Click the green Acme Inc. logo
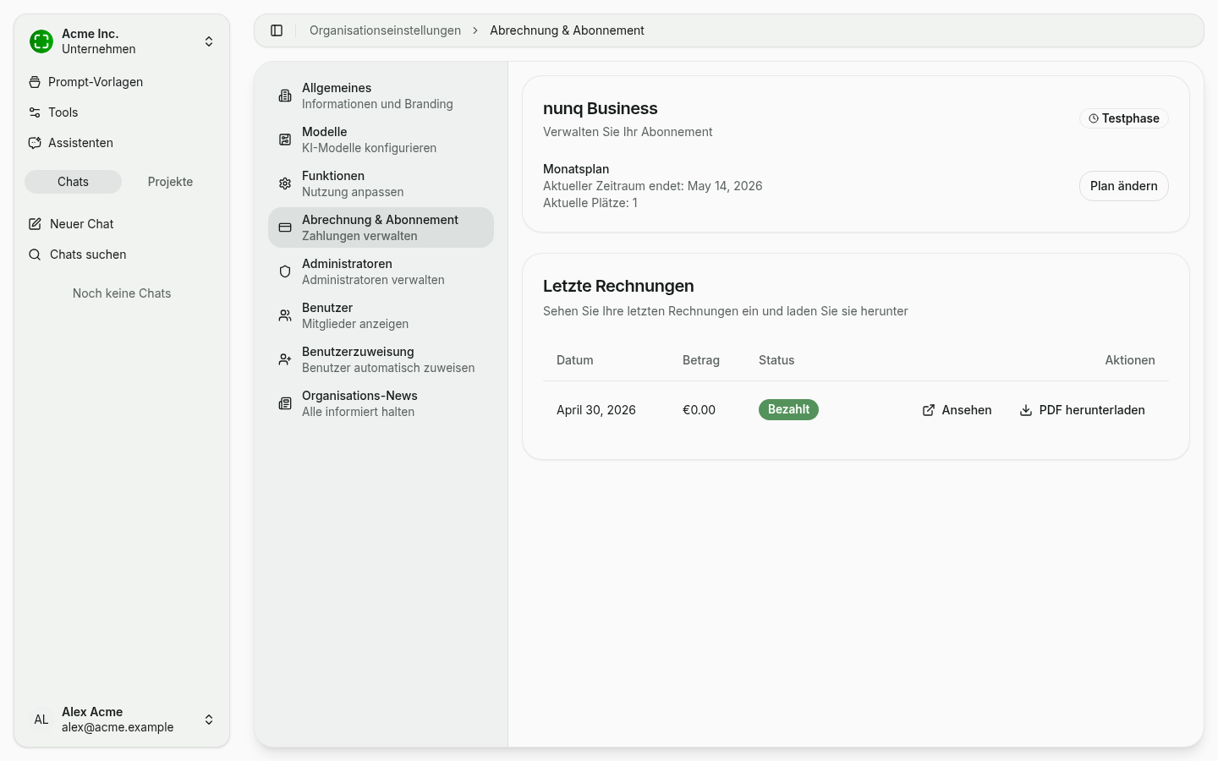 click(41, 41)
